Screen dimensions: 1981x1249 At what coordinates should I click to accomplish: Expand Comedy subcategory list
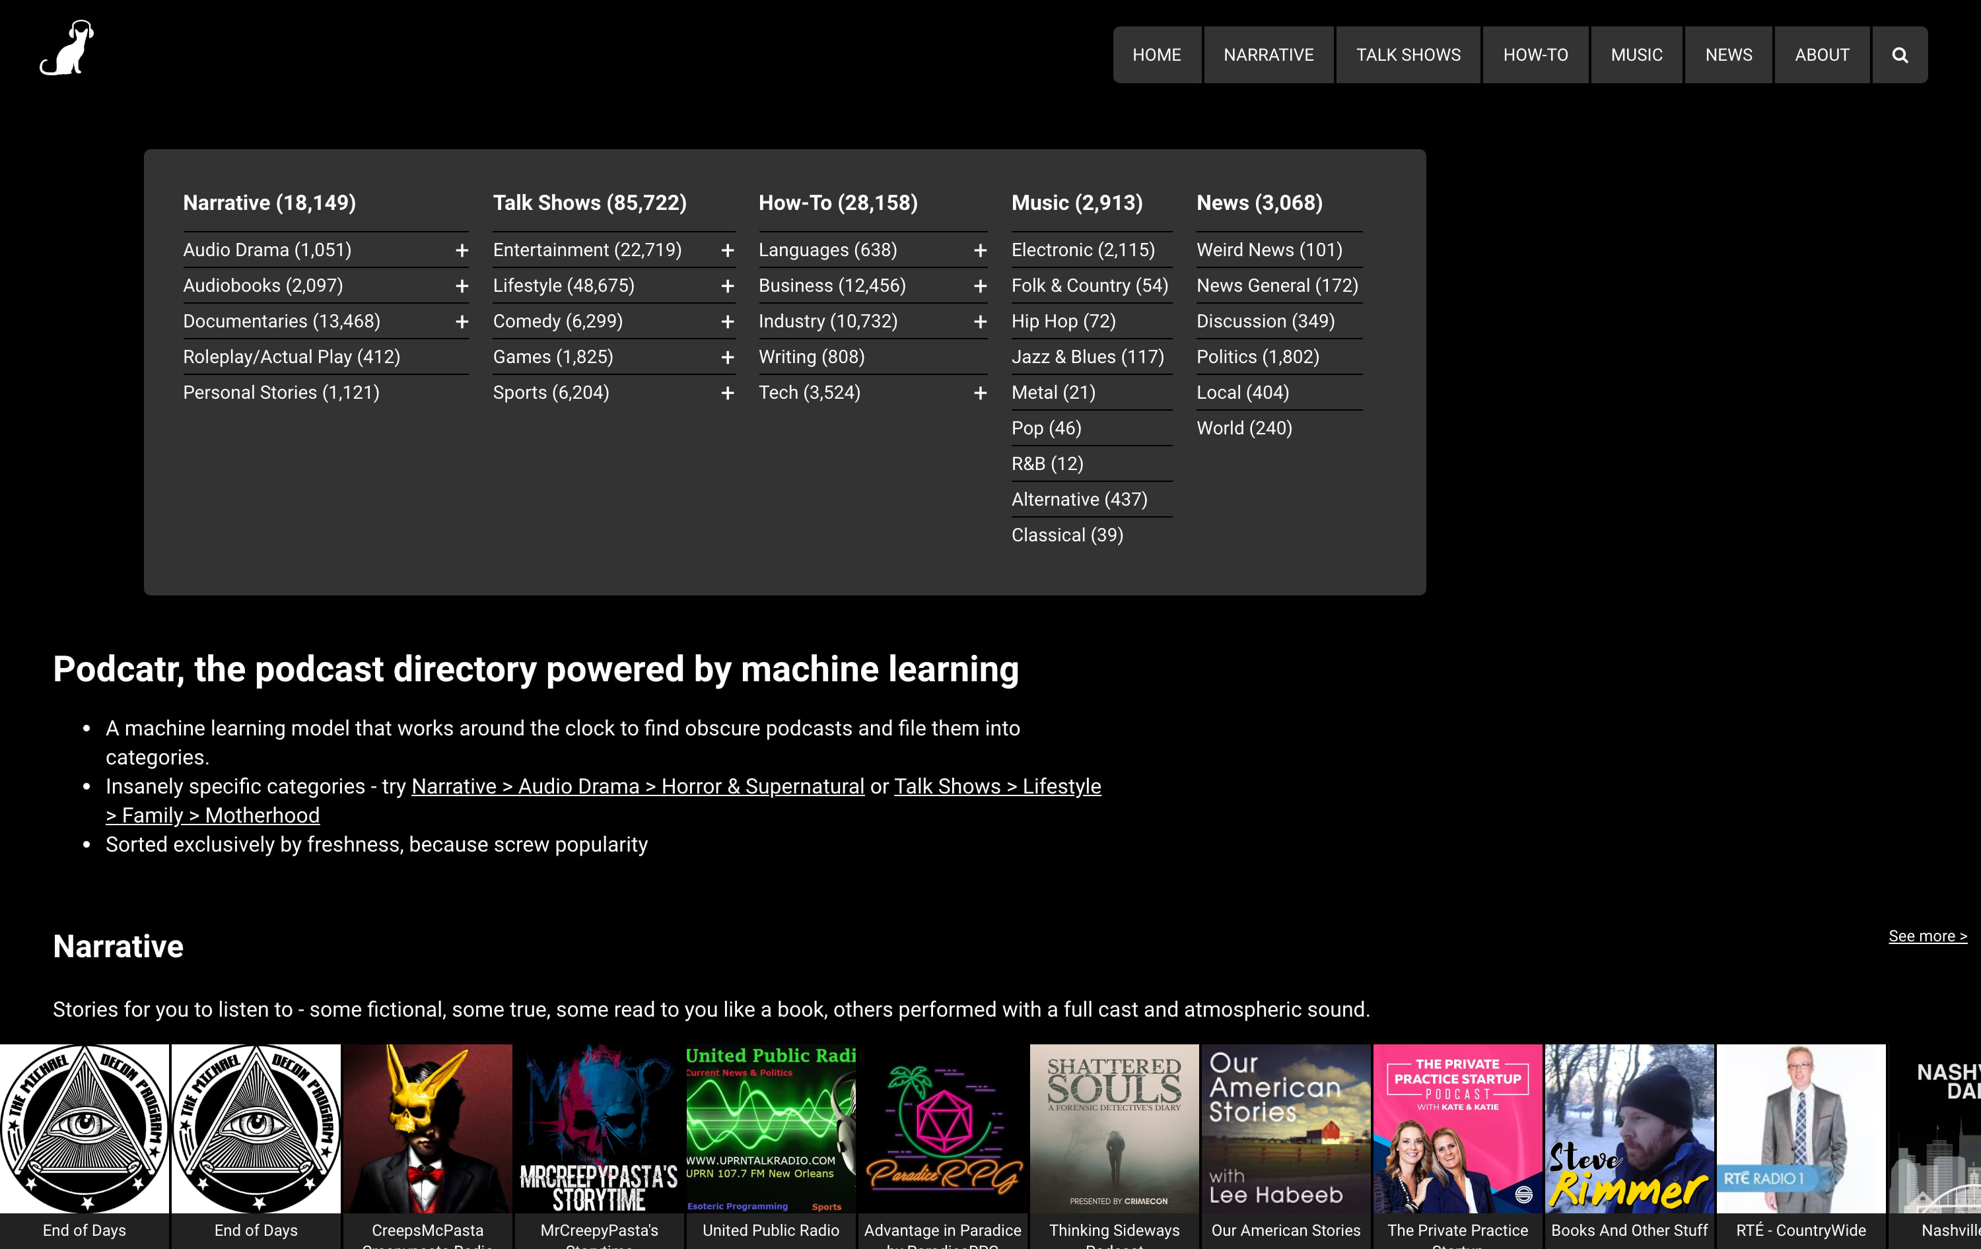727,321
